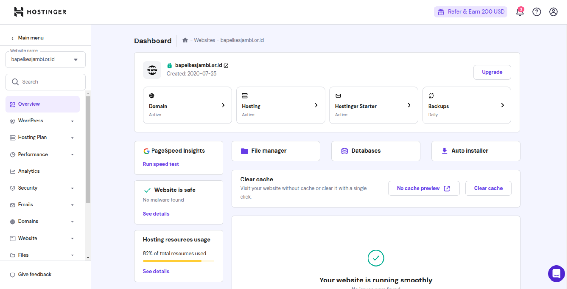Click the envelope icon in Hostinger Starter card
The height and width of the screenshot is (289, 567).
[338, 96]
